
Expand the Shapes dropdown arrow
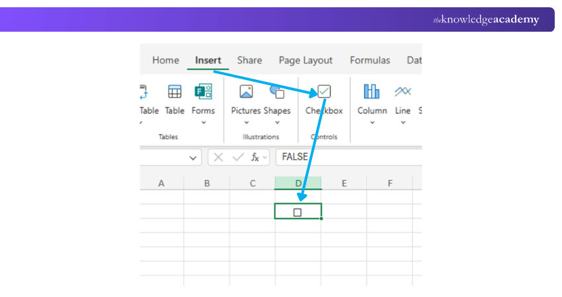tap(278, 123)
